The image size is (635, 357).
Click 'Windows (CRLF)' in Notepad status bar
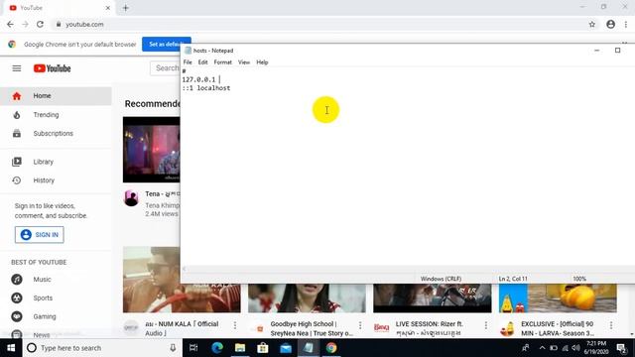[x=441, y=279]
